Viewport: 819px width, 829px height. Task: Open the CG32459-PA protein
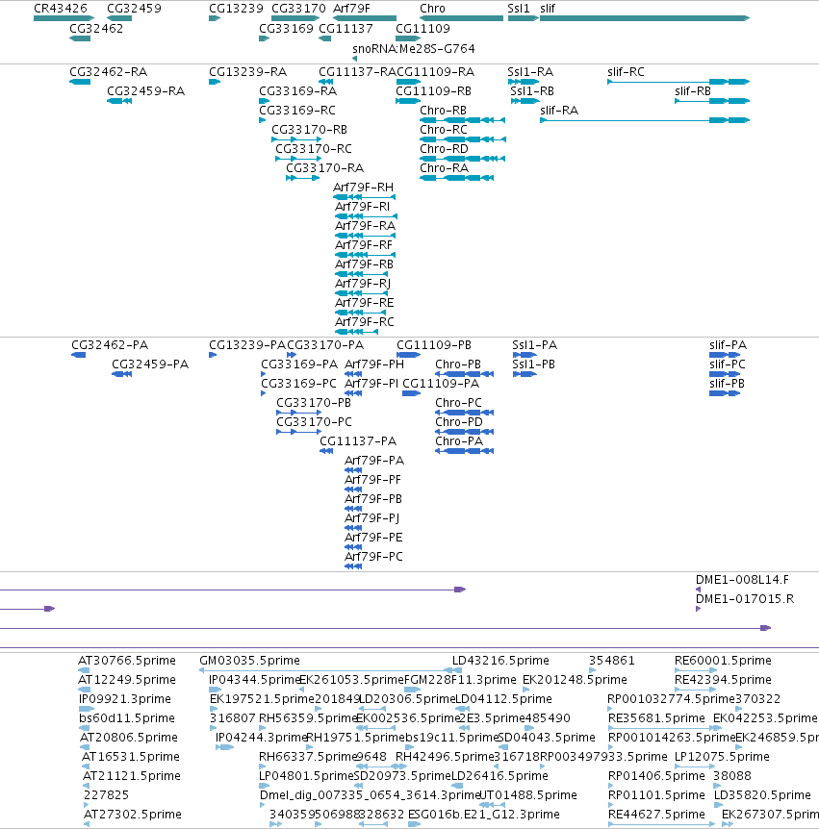point(150,364)
